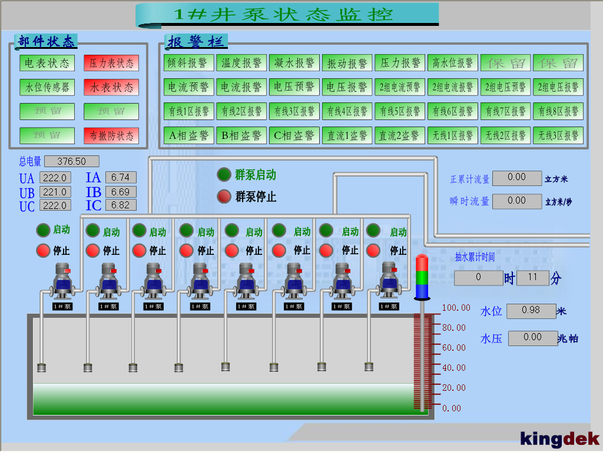This screenshot has height=452, width=603.
Task: Click the red 群泵停止 indicator lamp
Action: (224, 196)
